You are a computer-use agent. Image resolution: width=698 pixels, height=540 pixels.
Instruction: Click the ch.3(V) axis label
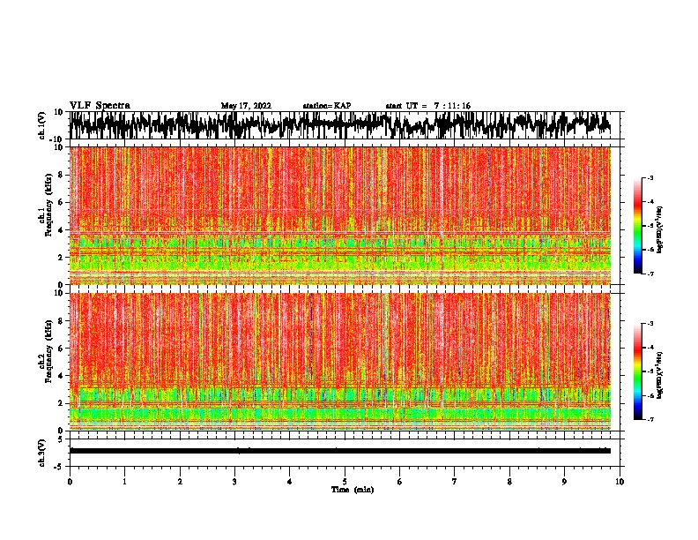tap(42, 453)
